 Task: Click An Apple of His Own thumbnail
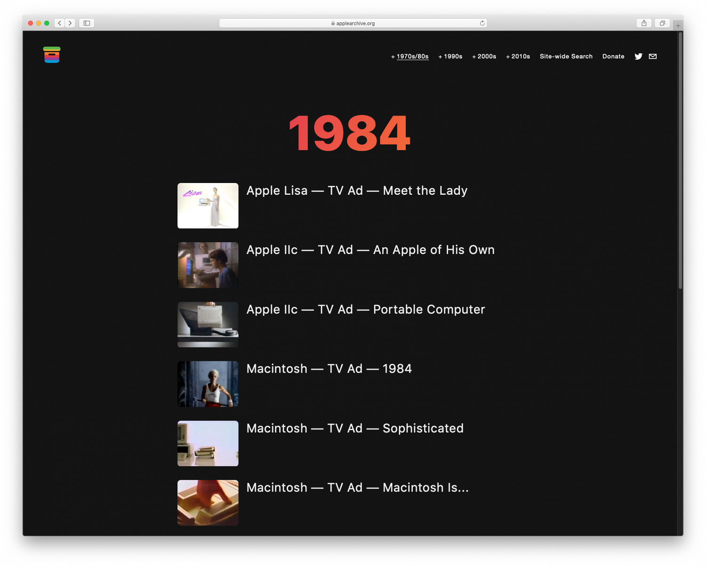(x=208, y=265)
